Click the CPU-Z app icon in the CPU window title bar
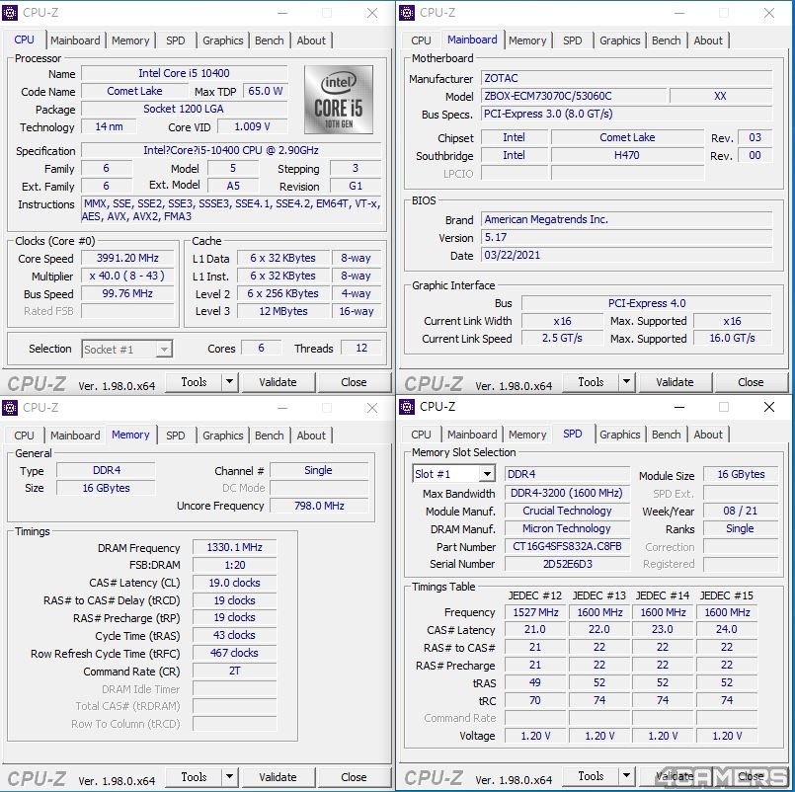 [10, 13]
